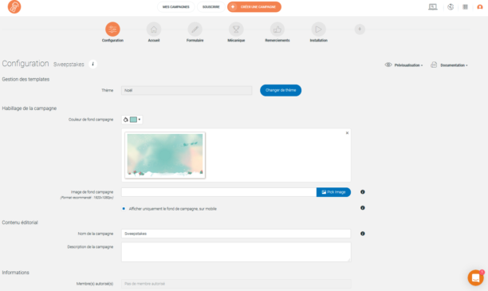Screen dimensions: 488x291
Task: Click the Nom de la campagne field
Action: click(x=236, y=234)
